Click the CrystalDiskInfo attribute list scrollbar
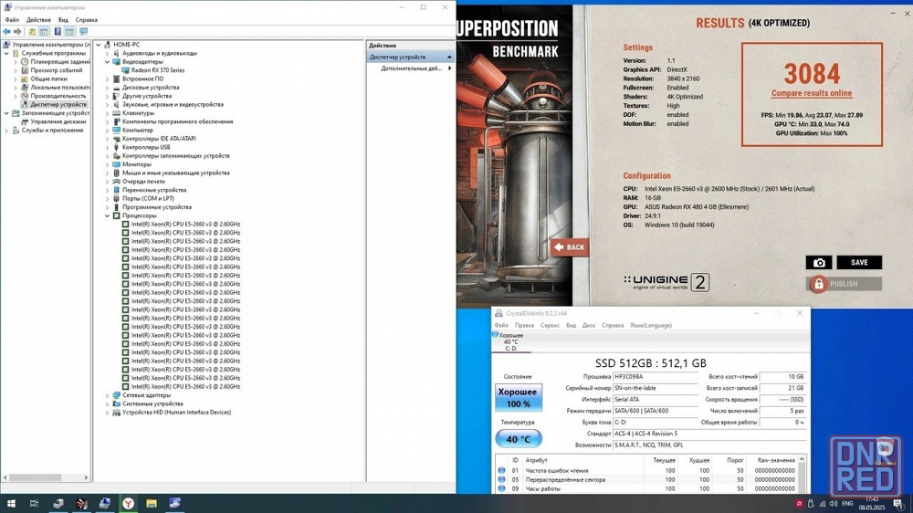913x513 pixels. (802, 474)
